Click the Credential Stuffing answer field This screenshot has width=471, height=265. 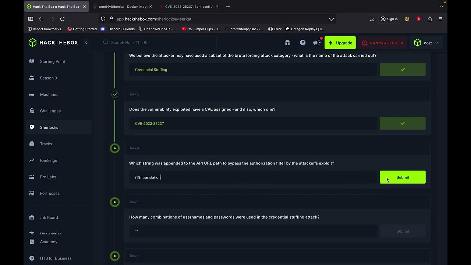click(253, 70)
